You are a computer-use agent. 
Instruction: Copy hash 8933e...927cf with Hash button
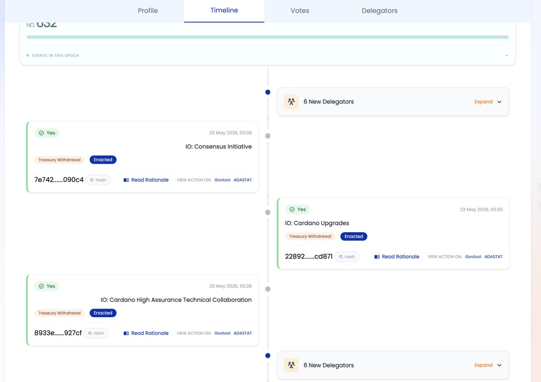[x=96, y=333]
